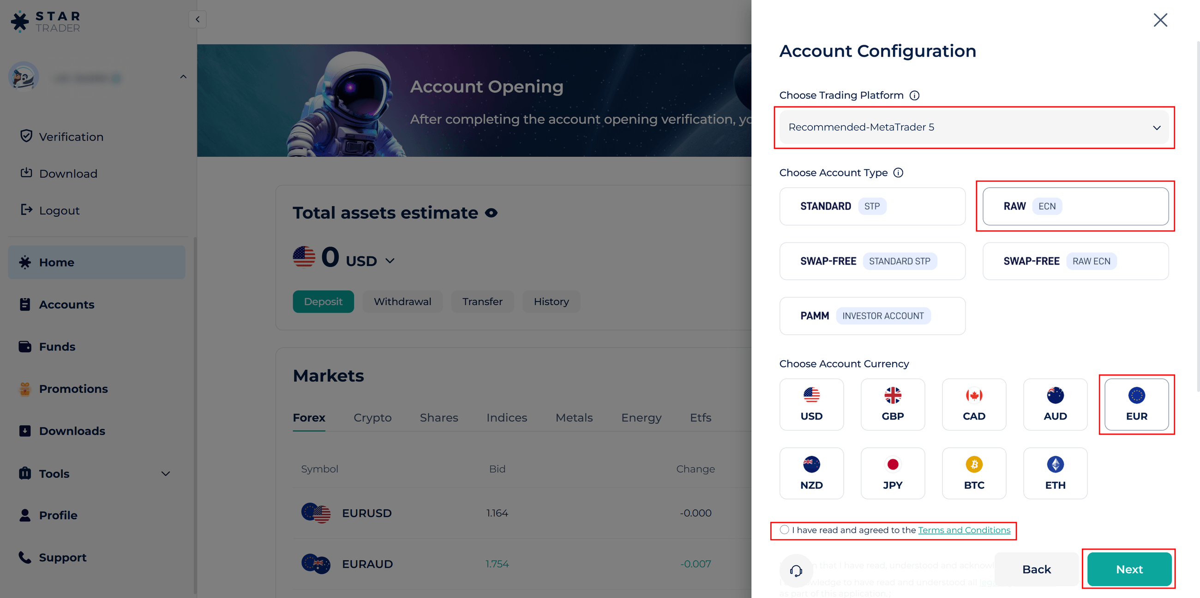1200x598 pixels.
Task: Click the Next button
Action: click(1129, 568)
